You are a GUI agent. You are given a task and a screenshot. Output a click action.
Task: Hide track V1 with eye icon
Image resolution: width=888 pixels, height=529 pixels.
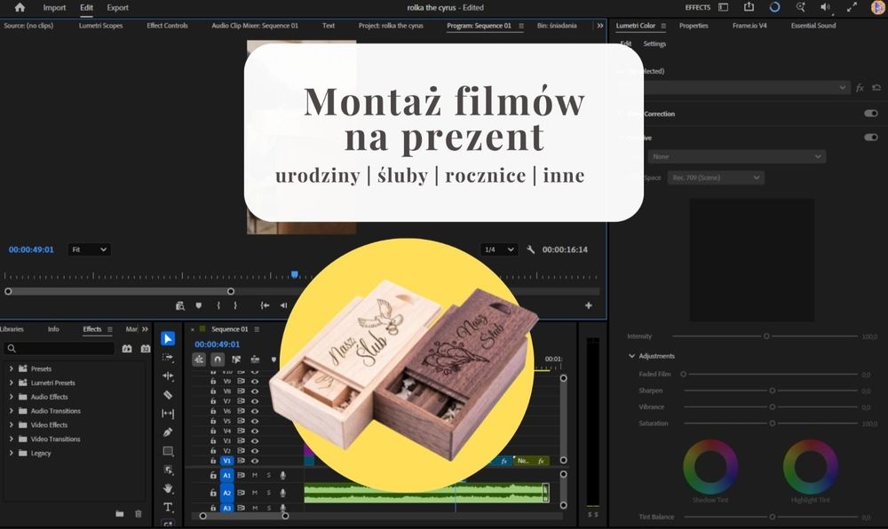tap(255, 462)
